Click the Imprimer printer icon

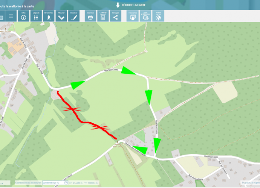coord(90,16)
